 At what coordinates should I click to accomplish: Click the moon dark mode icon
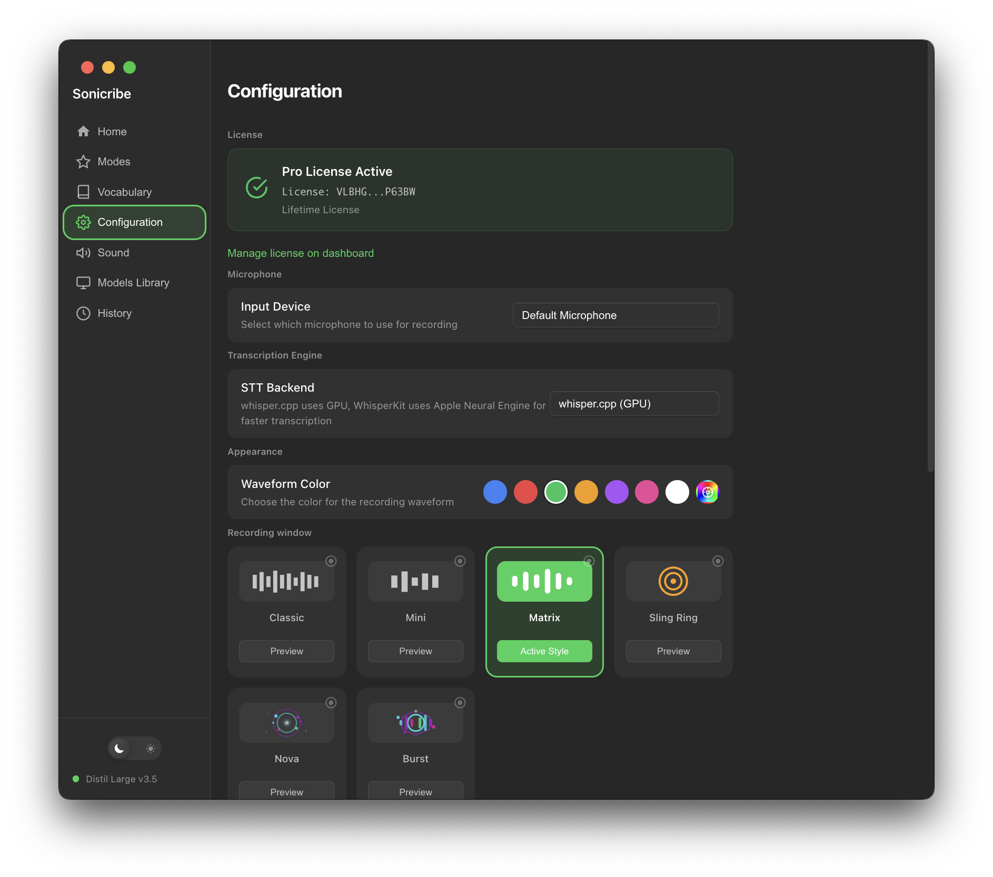120,749
